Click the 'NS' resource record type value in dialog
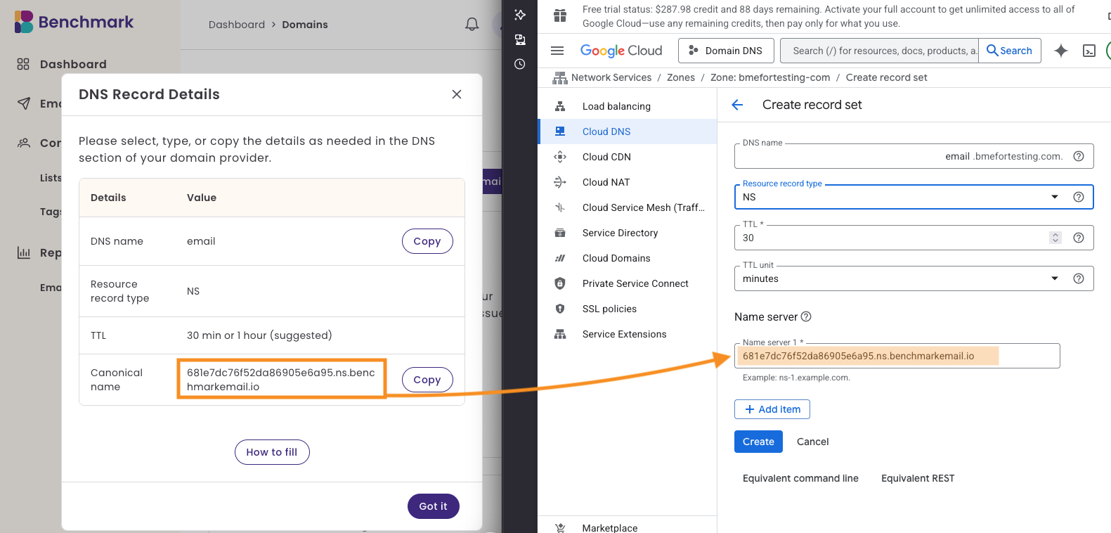Viewport: 1111px width, 533px height. point(193,291)
